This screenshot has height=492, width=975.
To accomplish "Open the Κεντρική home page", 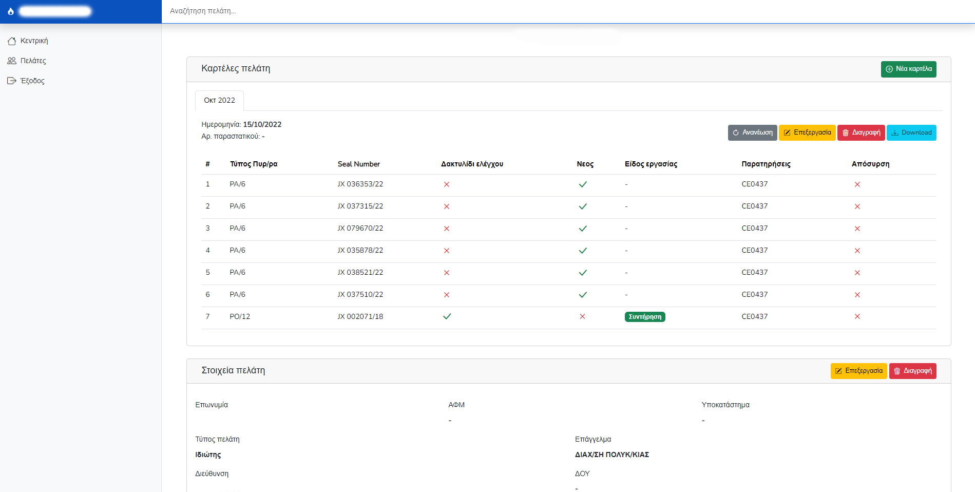I will (34, 41).
